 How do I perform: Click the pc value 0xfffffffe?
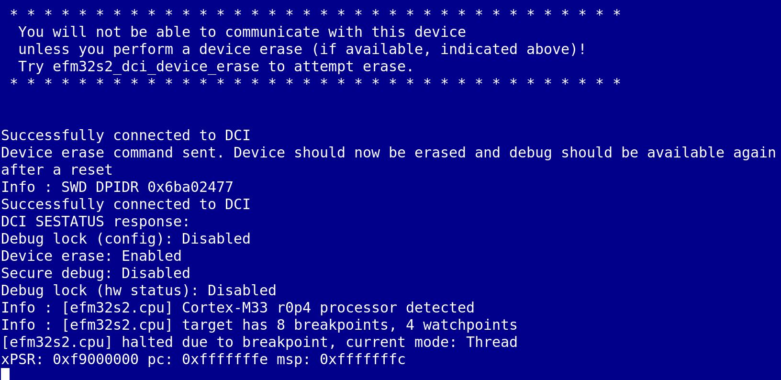click(x=224, y=359)
